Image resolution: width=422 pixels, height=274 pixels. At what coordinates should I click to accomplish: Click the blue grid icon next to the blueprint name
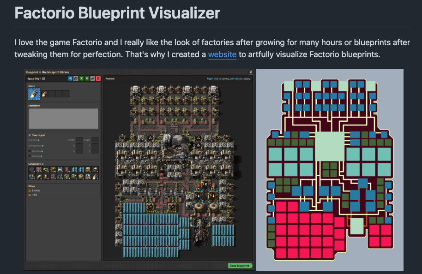(x=70, y=79)
